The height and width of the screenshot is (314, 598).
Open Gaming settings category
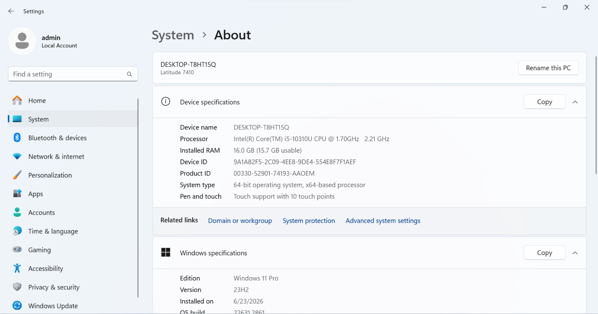73,250
